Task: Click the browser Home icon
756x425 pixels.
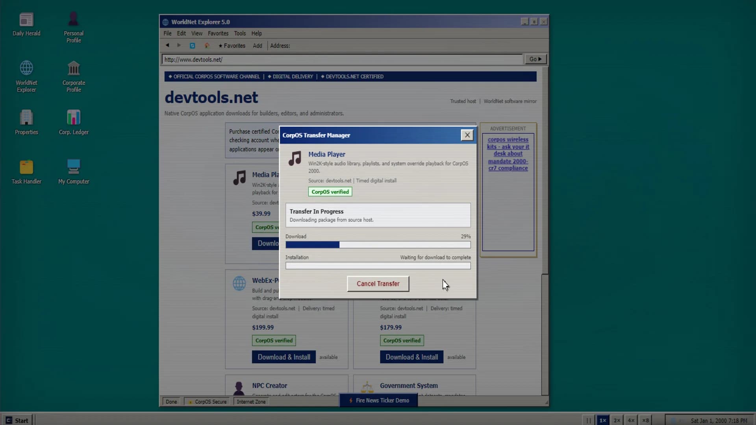Action: pyautogui.click(x=207, y=46)
